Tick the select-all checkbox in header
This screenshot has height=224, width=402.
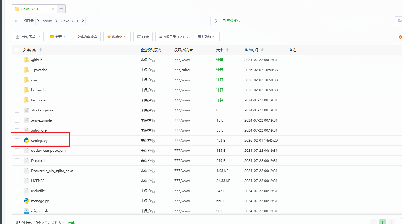(x=17, y=50)
